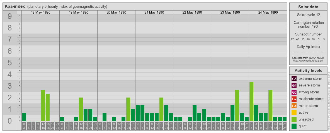This screenshot has width=330, height=133.
Task: Click the 'Solar data' panel heading
Action: 308,7
